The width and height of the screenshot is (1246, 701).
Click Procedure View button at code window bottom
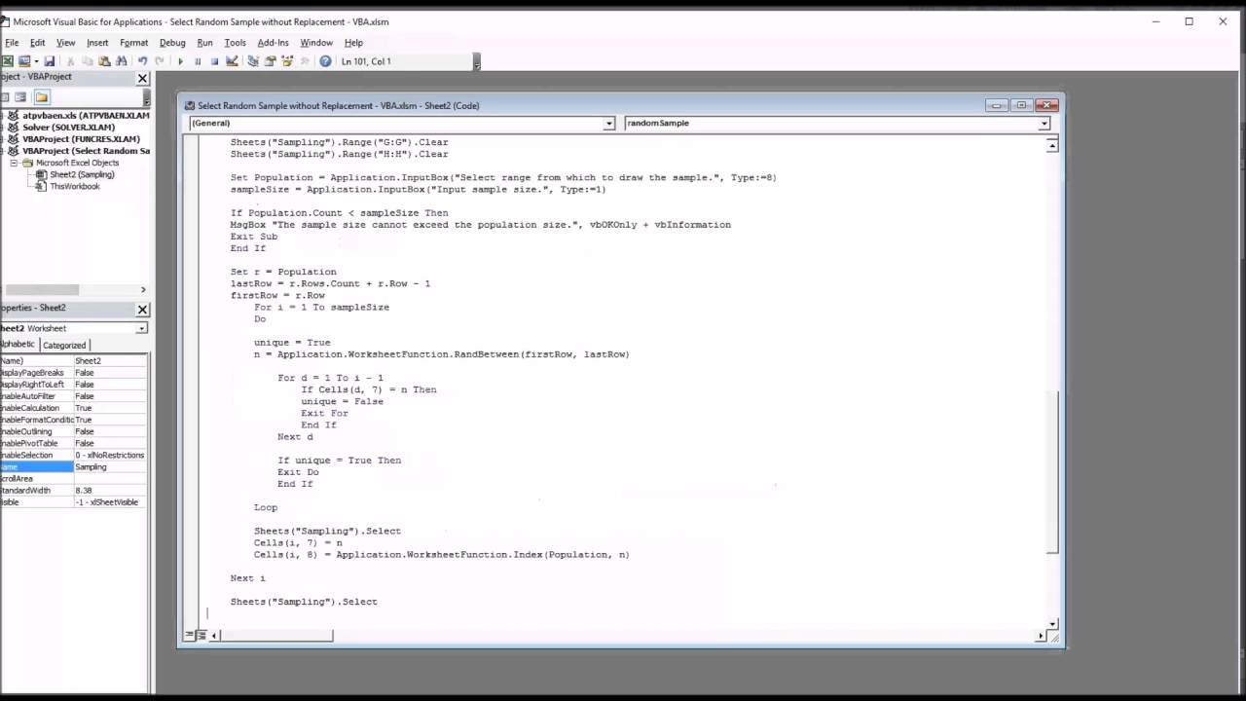pyautogui.click(x=188, y=635)
